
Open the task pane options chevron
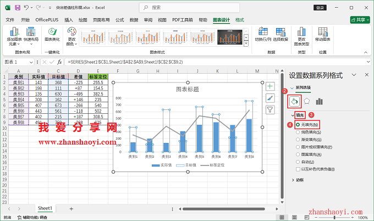[354, 75]
